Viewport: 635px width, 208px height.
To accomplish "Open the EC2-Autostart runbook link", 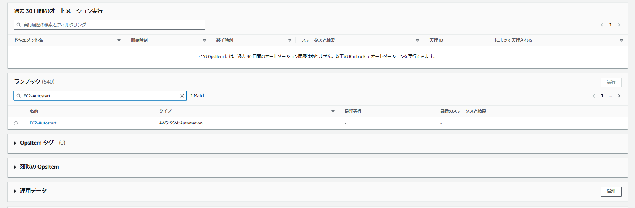I will click(x=43, y=123).
